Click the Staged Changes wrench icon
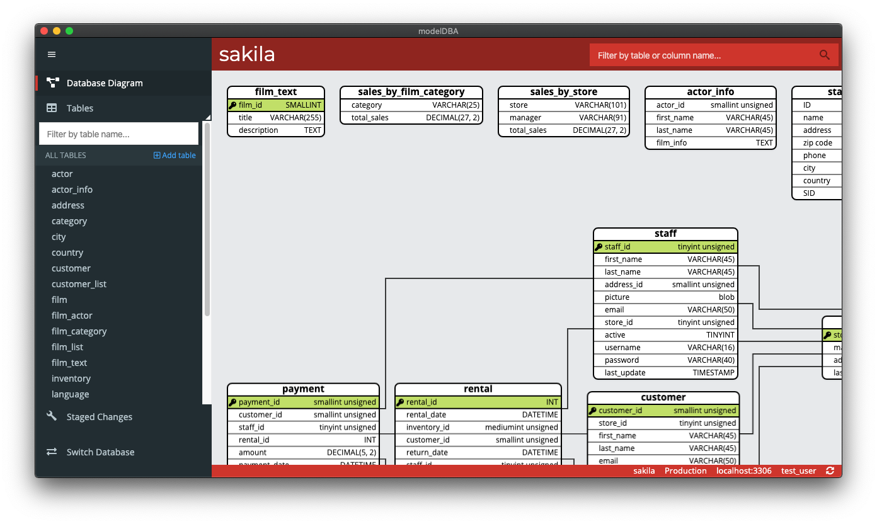 click(x=52, y=416)
